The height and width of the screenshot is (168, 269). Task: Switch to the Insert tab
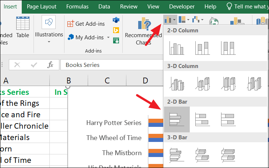pyautogui.click(x=10, y=7)
